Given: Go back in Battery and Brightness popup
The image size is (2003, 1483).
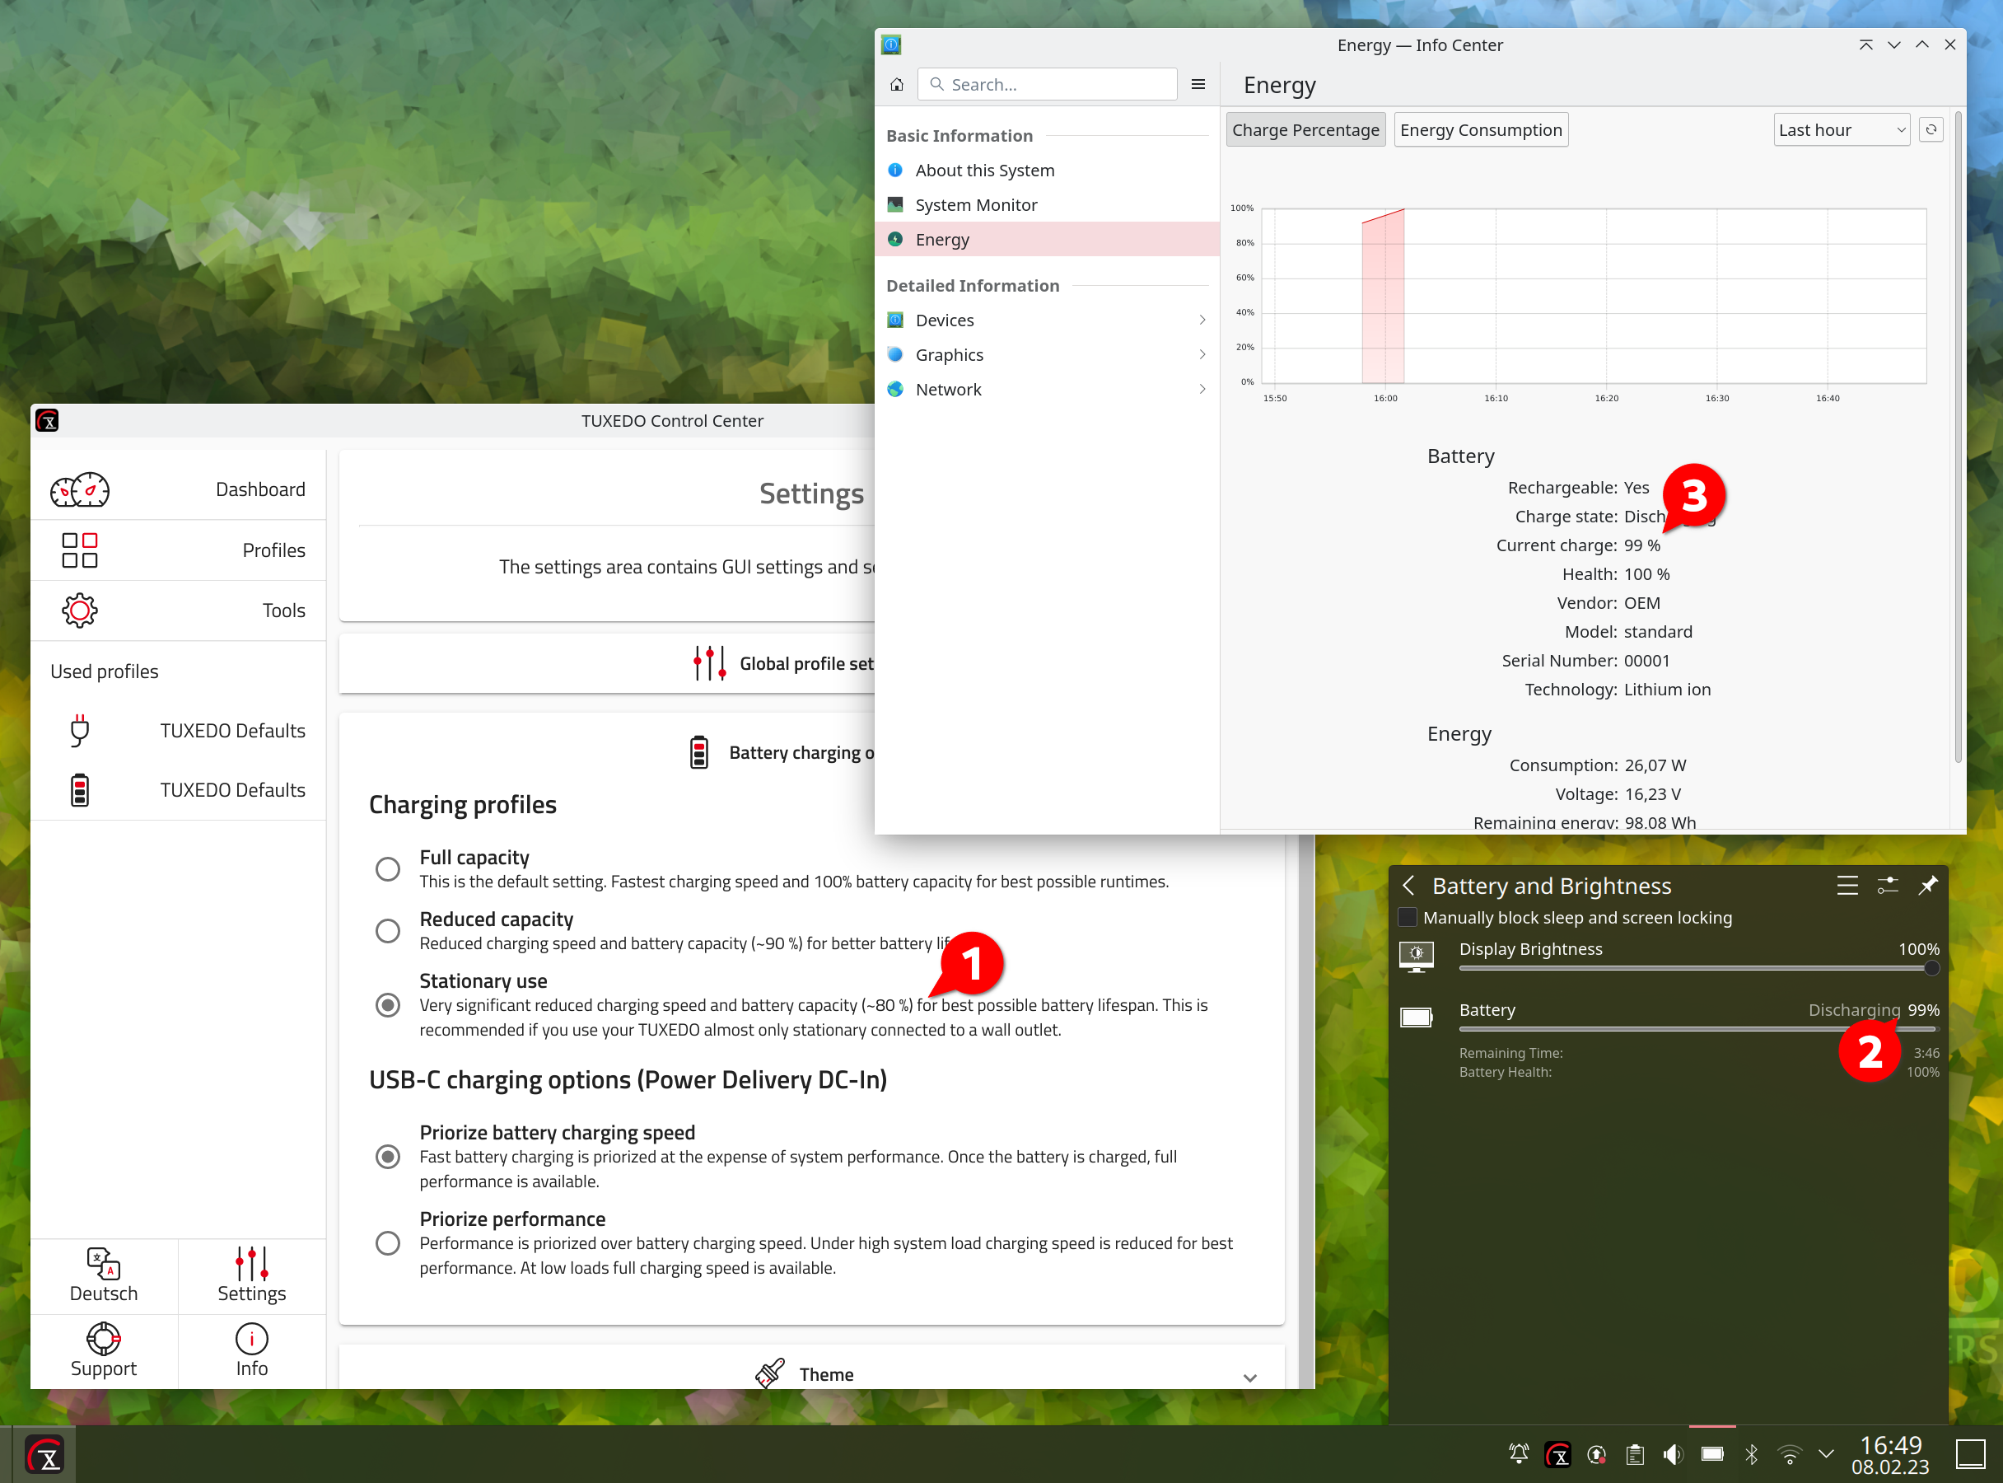Looking at the screenshot, I should [x=1409, y=885].
